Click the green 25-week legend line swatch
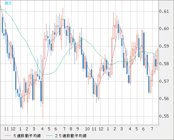174x140 pixels. point(50,136)
